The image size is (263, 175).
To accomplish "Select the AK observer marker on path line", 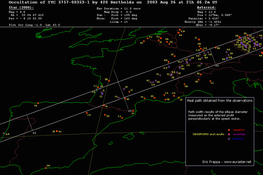I will [125, 98].
